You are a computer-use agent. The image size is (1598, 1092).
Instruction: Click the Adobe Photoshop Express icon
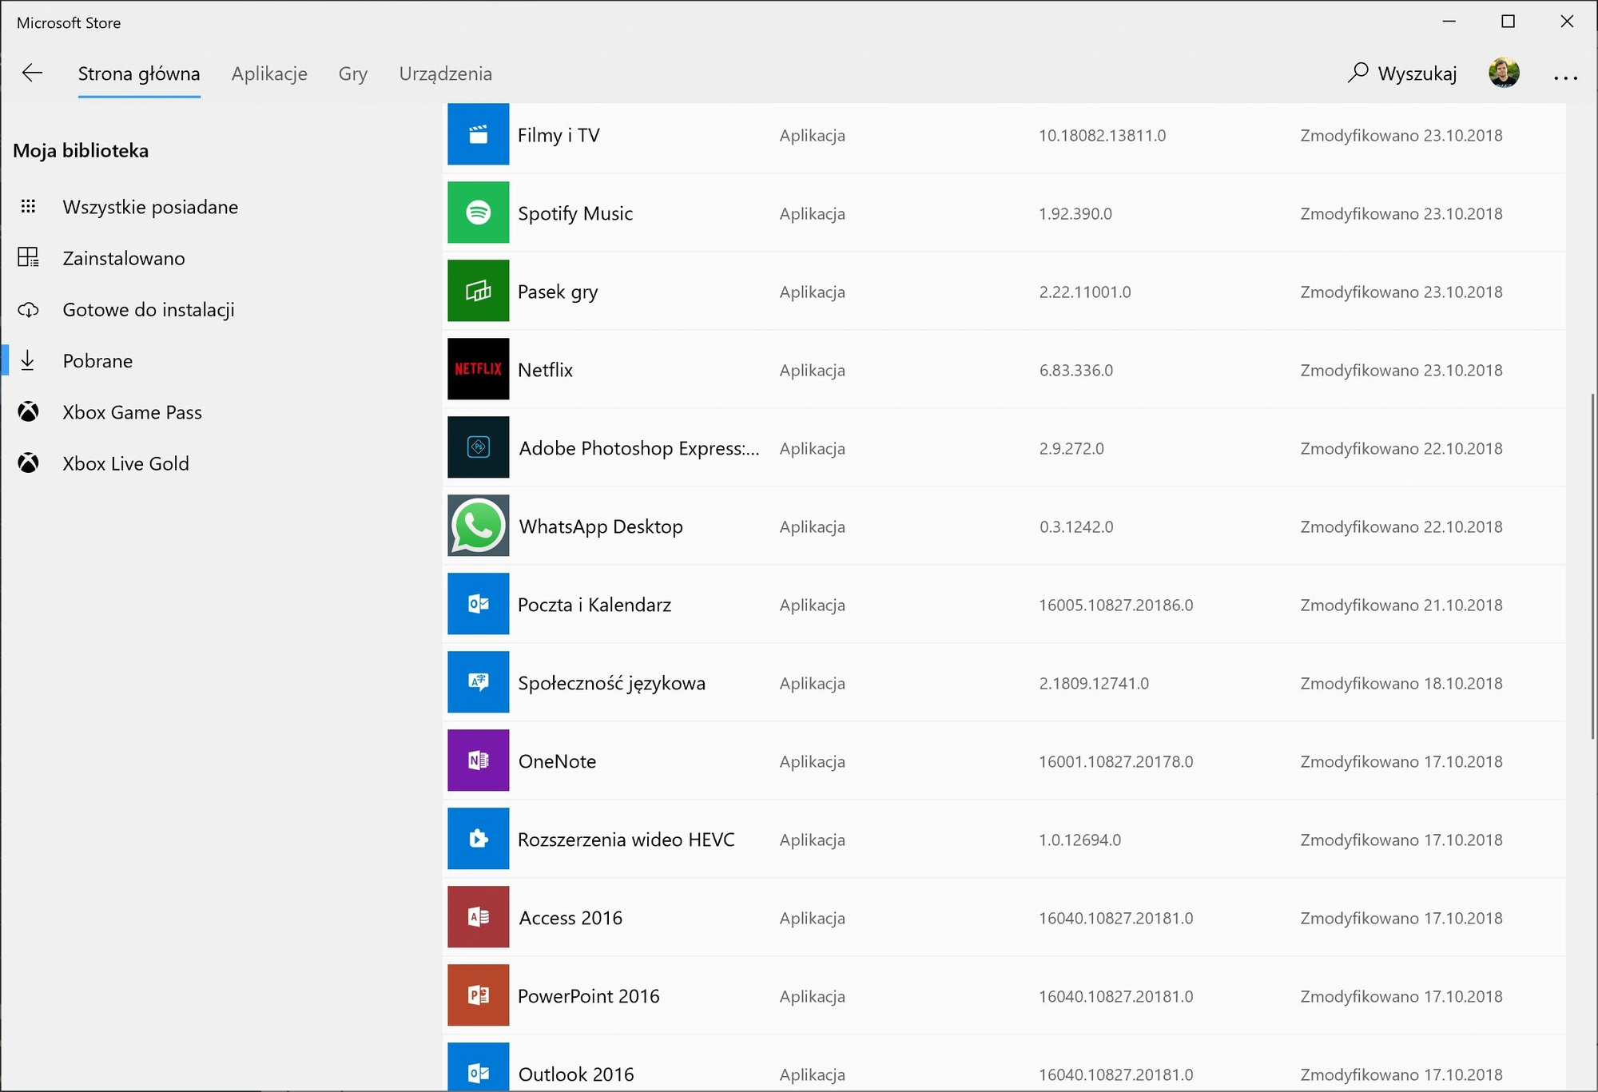[478, 447]
